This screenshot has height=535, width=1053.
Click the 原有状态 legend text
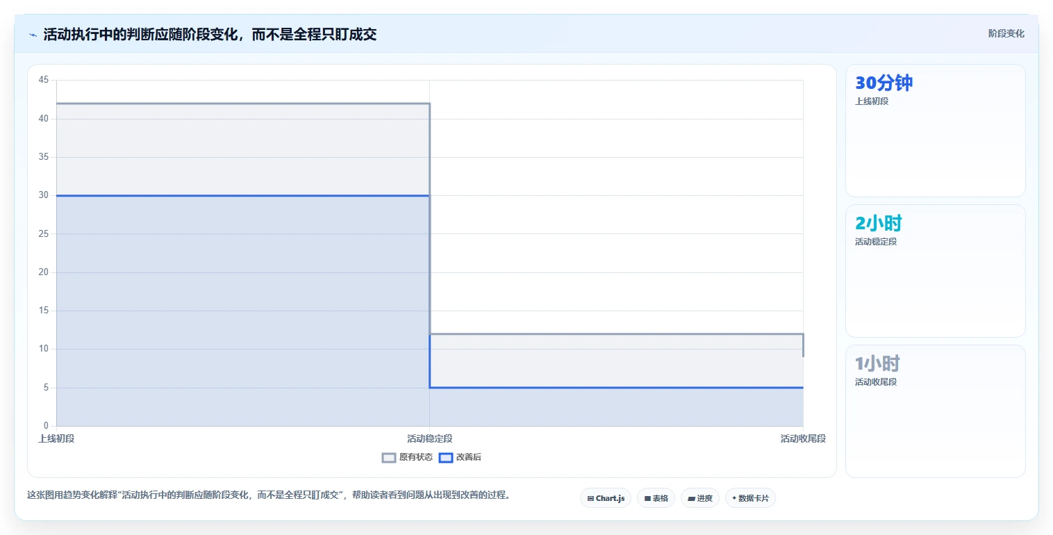[416, 457]
